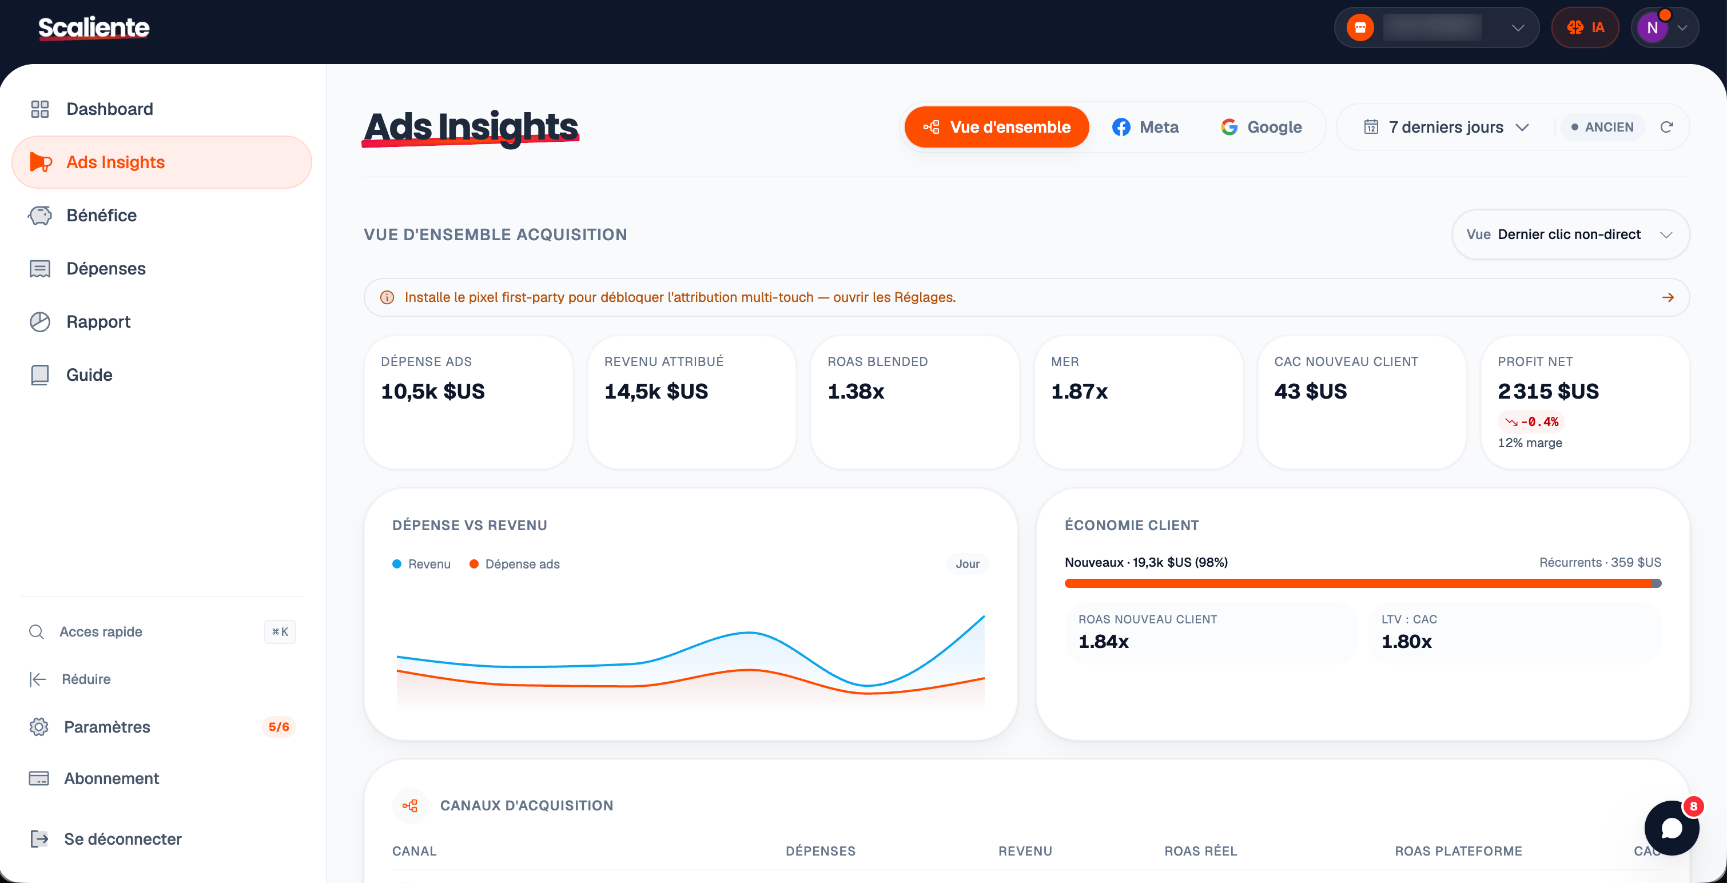This screenshot has height=883, width=1727.
Task: Click the Abonnement card icon
Action: (x=39, y=778)
